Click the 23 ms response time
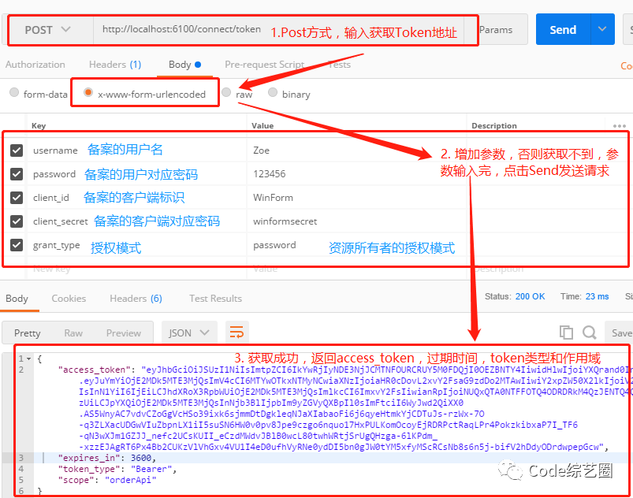Viewport: 633px width, 498px height. coord(597,296)
